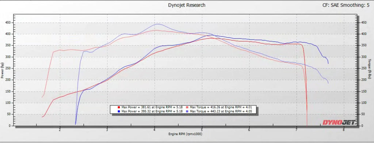Screen dimensions: 374x143
Task: Click the 5 tick label on the RPM axis
Action: pyautogui.click(x=202, y=130)
